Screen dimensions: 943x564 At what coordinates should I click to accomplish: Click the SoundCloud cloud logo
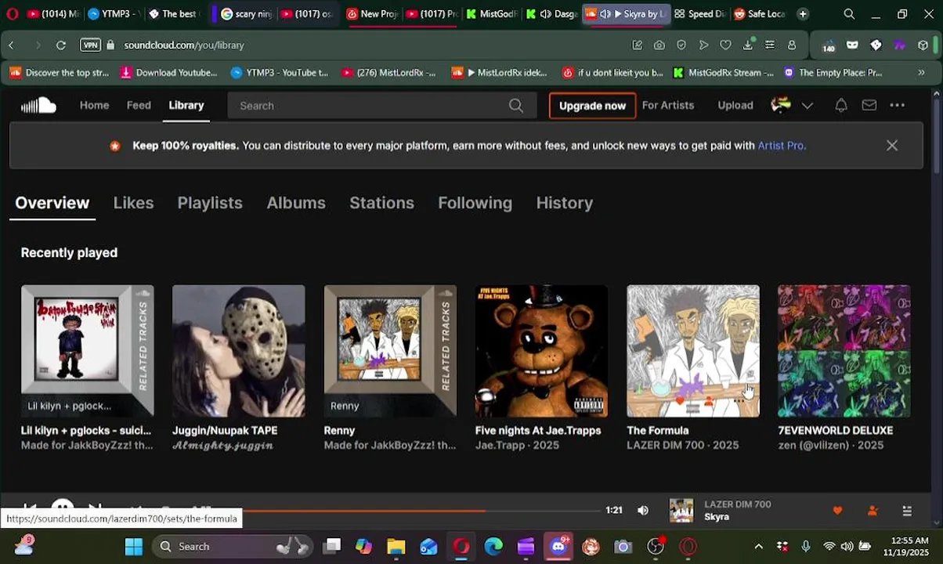[38, 105]
